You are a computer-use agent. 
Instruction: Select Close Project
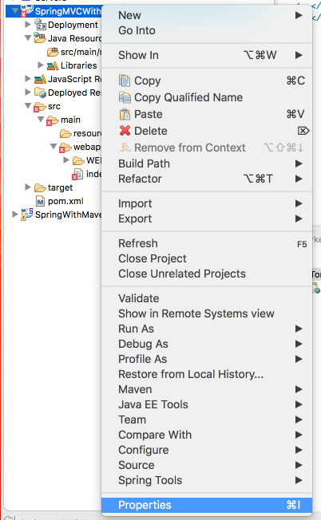pyautogui.click(x=207, y=258)
